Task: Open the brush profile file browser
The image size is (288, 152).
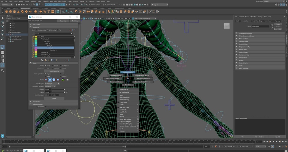Action: 68,80
